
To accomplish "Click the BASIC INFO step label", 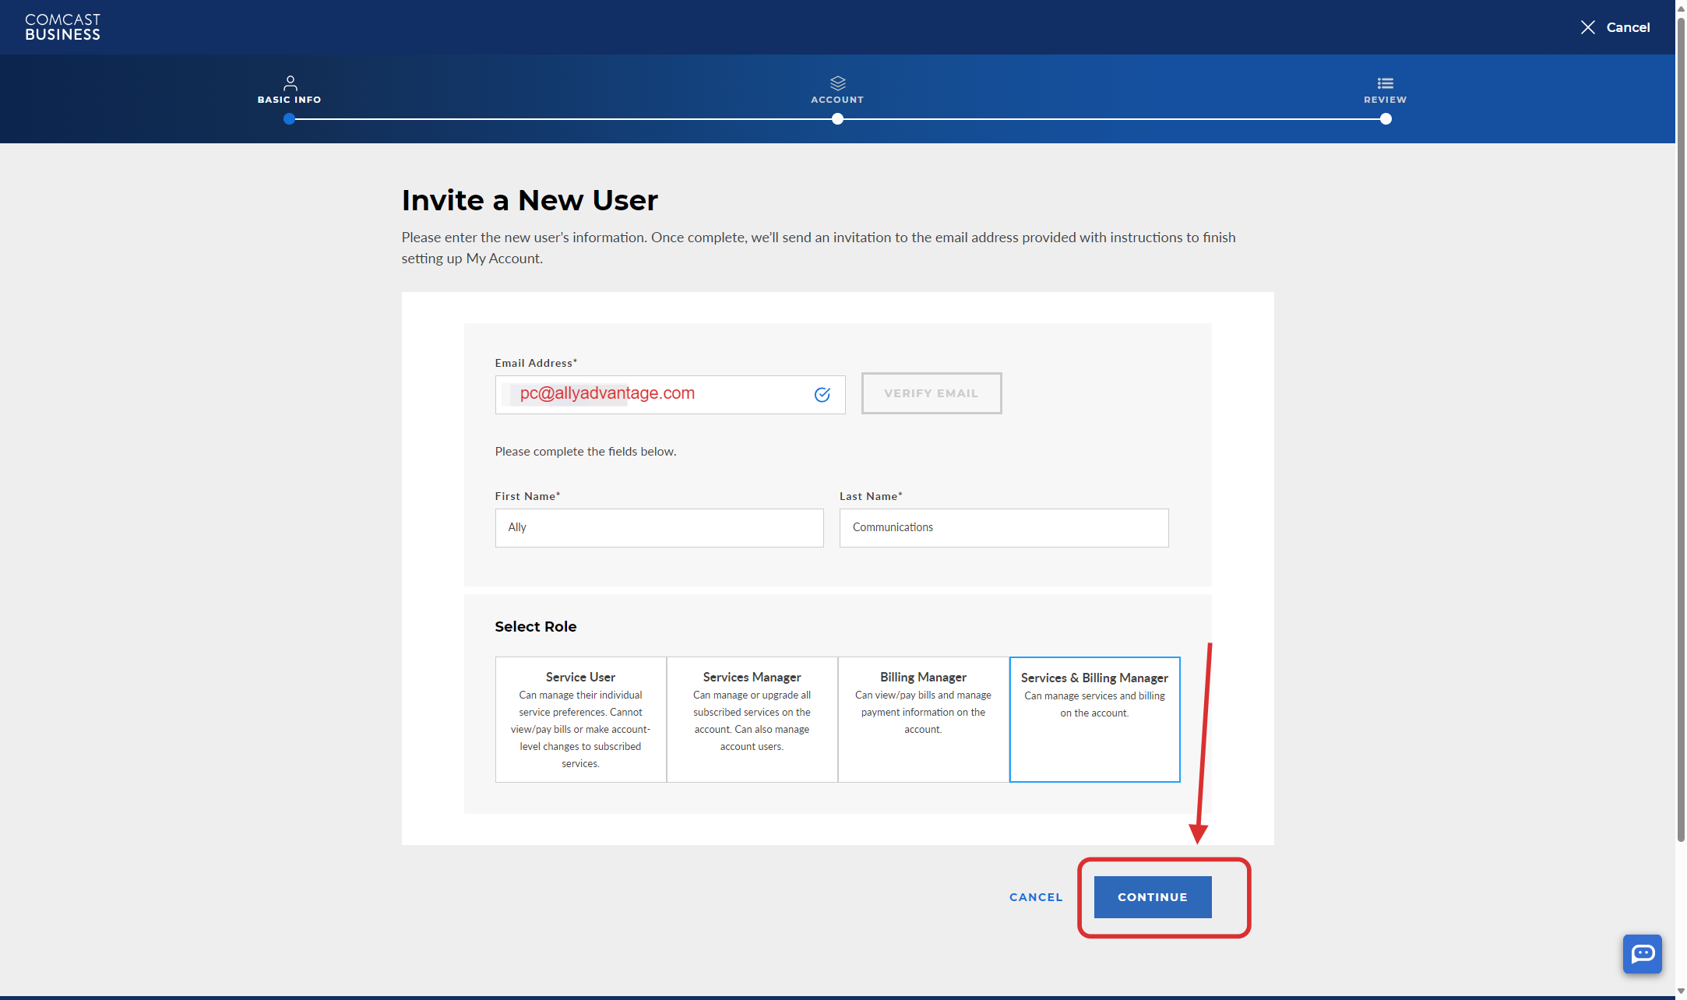I will pyautogui.click(x=290, y=100).
